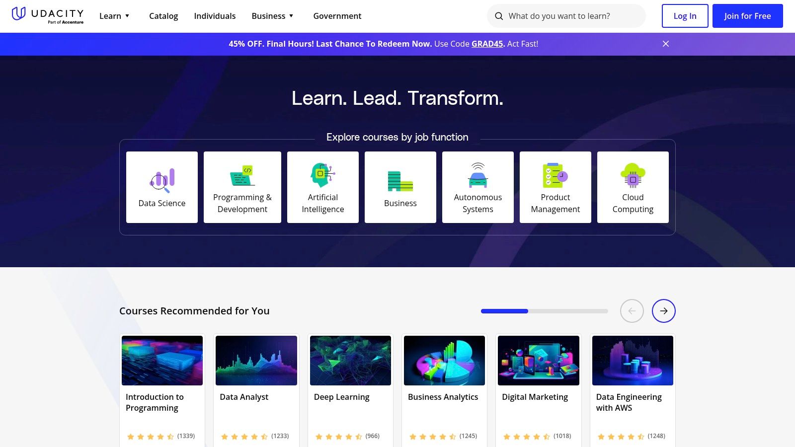
Task: Click the search magnifier icon
Action: tap(499, 16)
